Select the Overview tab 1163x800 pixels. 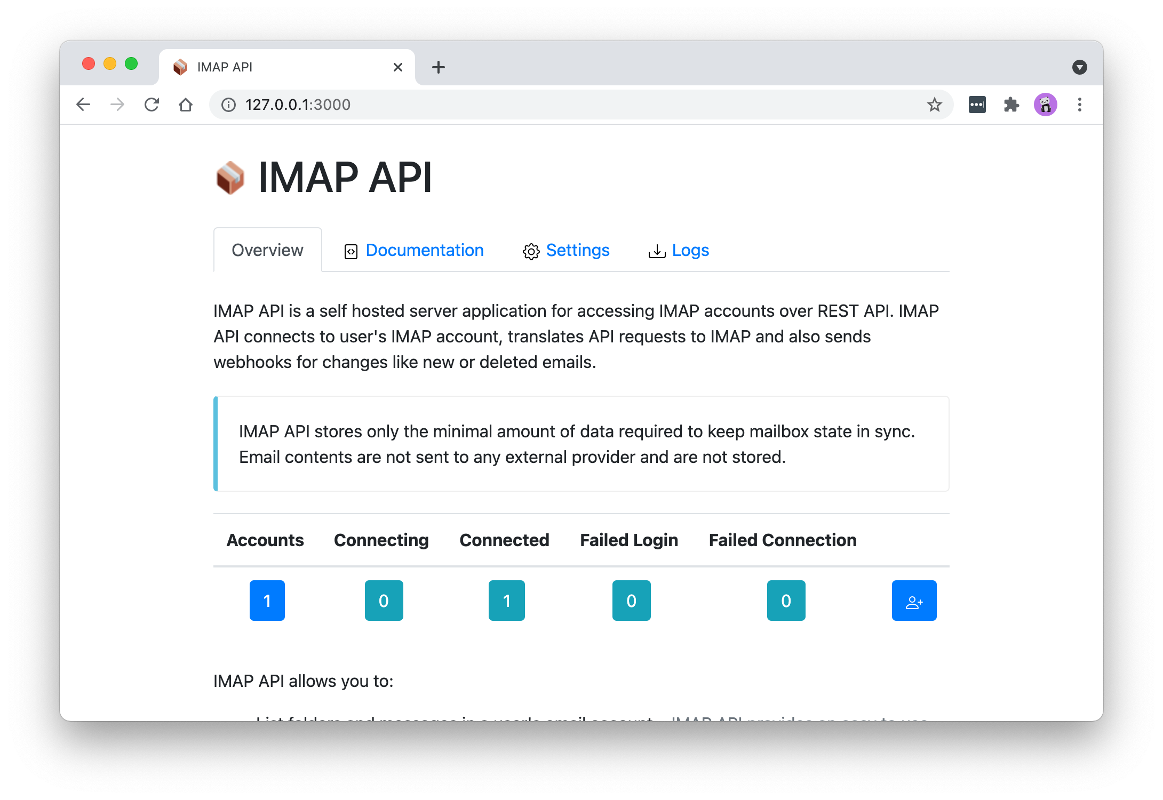point(267,250)
